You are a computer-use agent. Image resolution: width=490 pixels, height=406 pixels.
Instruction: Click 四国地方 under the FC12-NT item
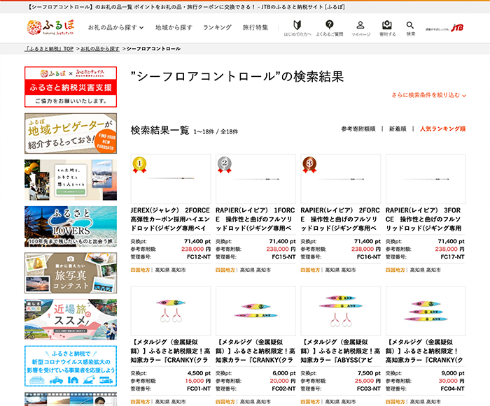[140, 270]
